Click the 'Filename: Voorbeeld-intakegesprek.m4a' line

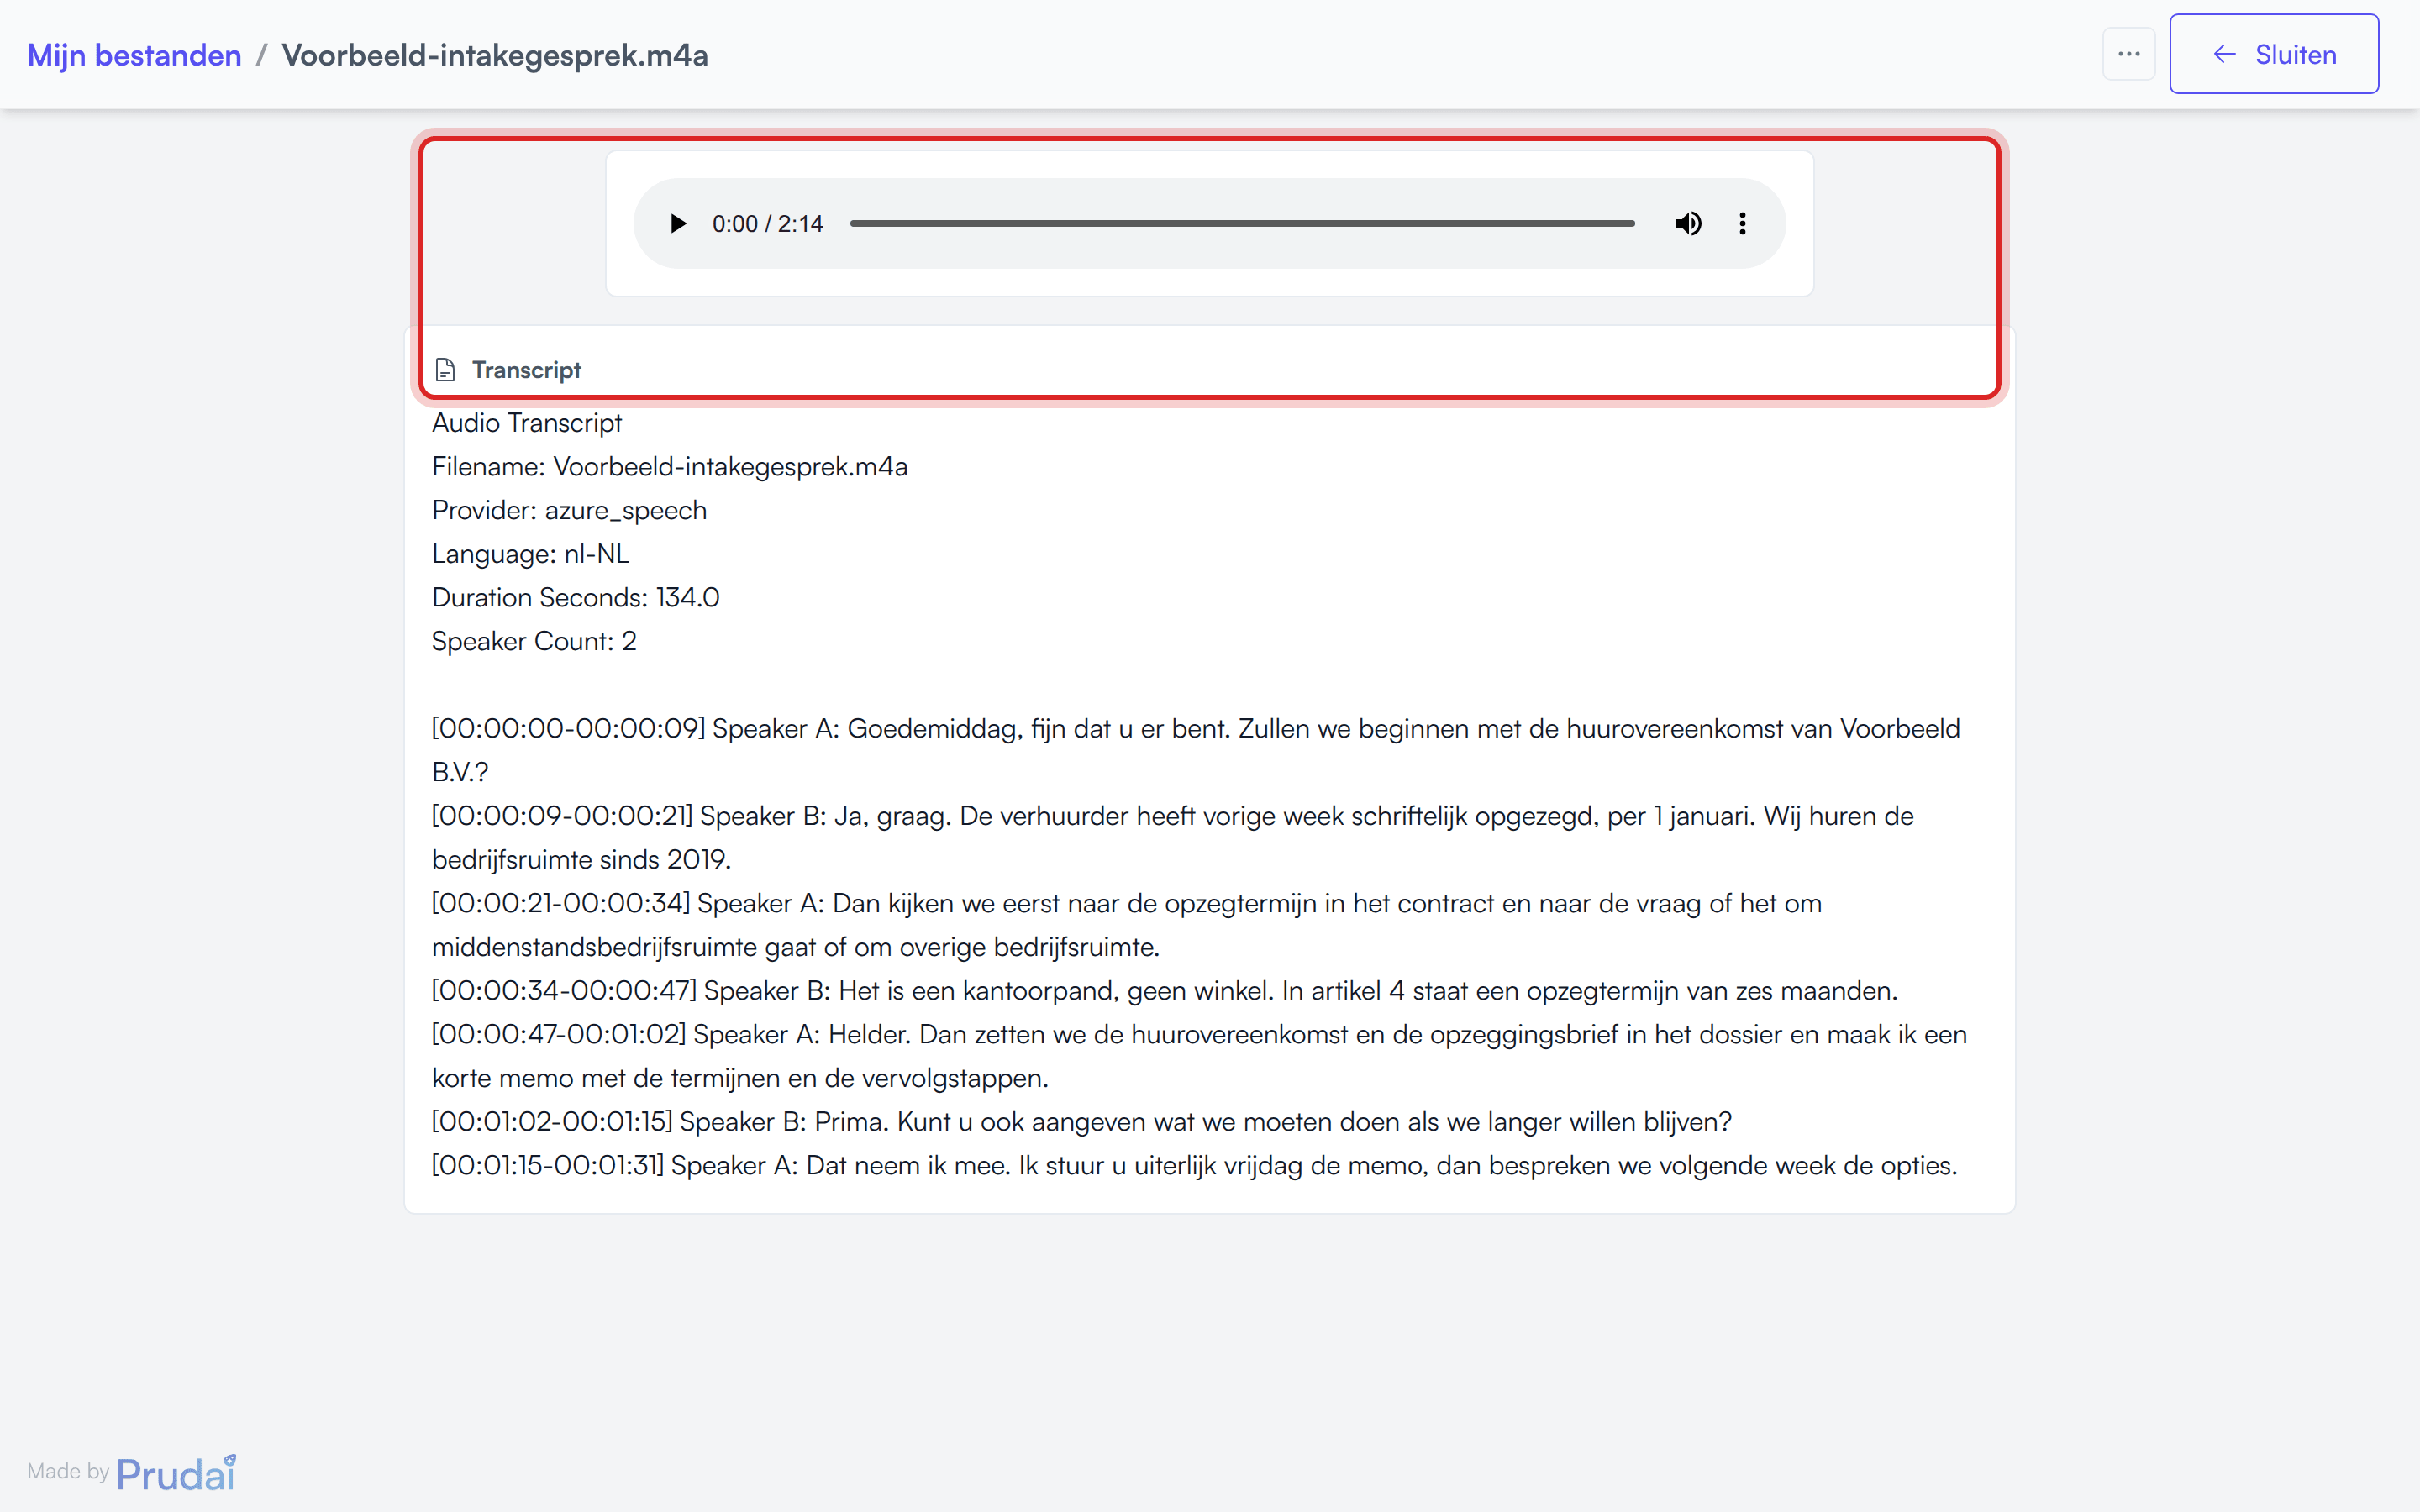[x=670, y=467]
